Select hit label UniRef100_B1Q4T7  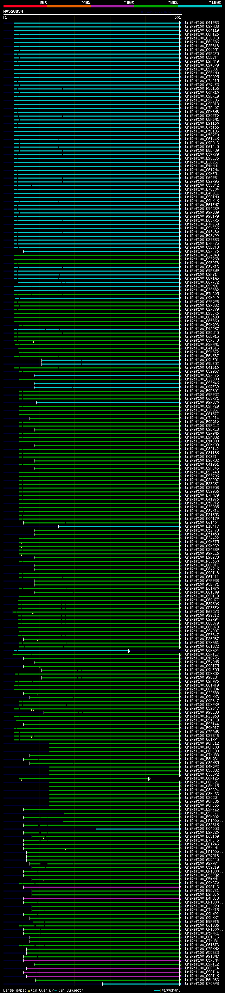click(x=202, y=526)
